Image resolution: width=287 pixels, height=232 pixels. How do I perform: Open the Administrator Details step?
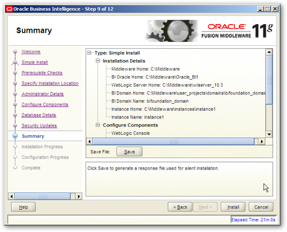point(42,94)
